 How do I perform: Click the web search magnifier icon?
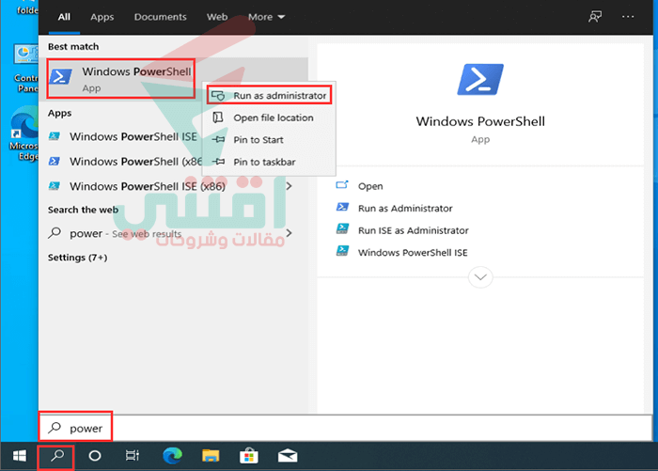click(55, 233)
